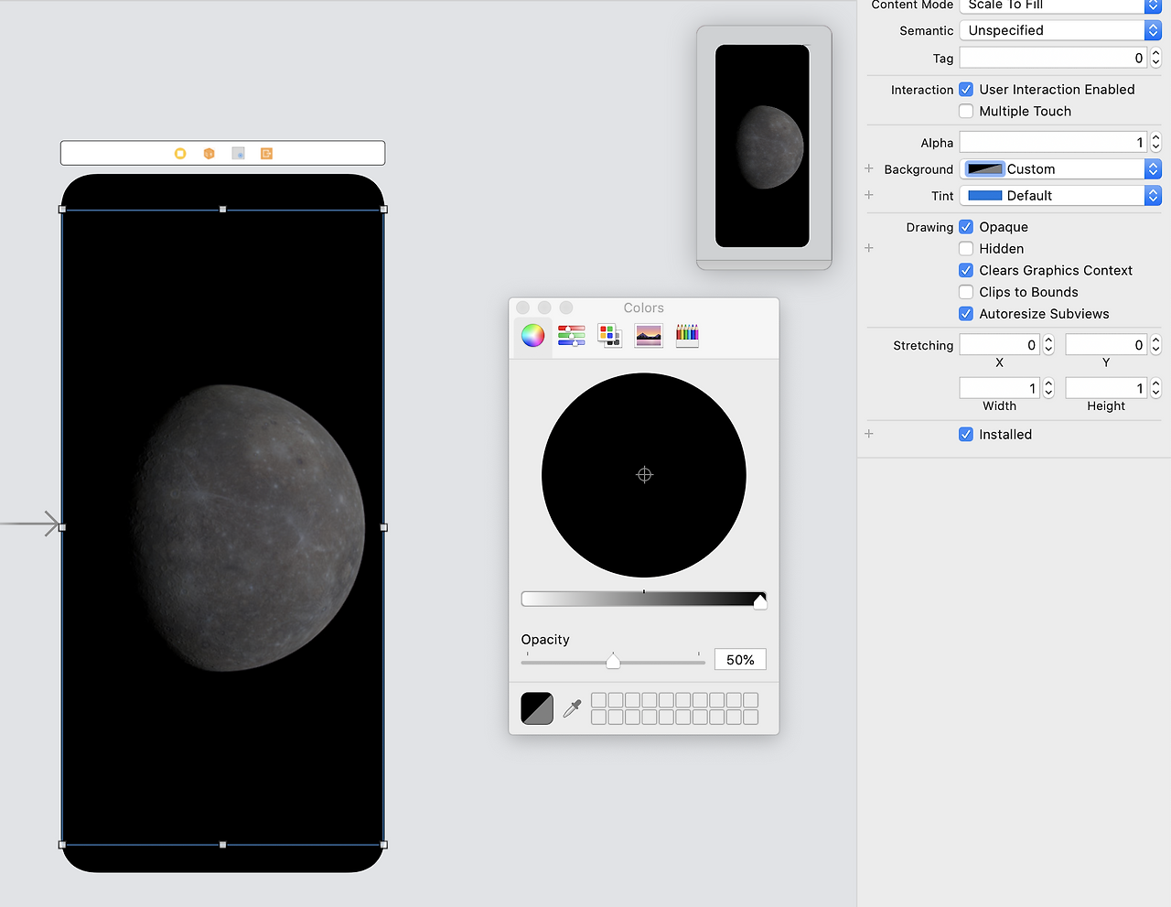Open the Image Palettes picker
Viewport: 1171px width, 907px height.
coord(648,336)
